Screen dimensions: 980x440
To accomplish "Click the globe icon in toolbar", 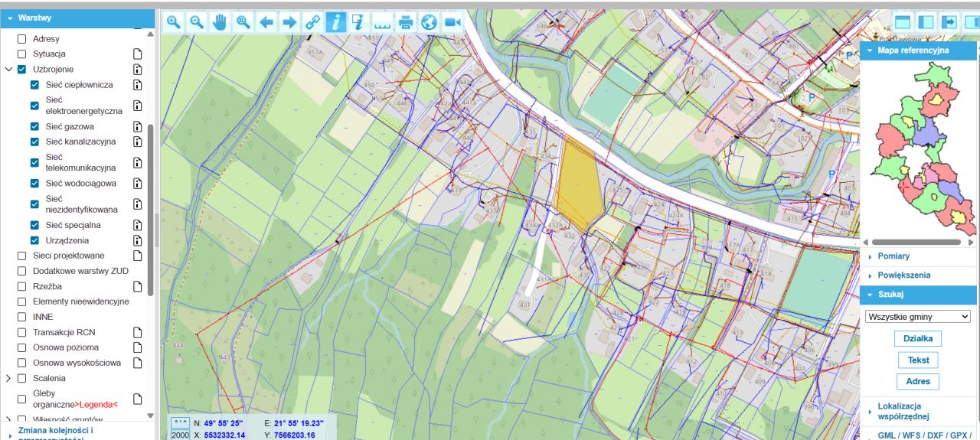I will [x=429, y=22].
